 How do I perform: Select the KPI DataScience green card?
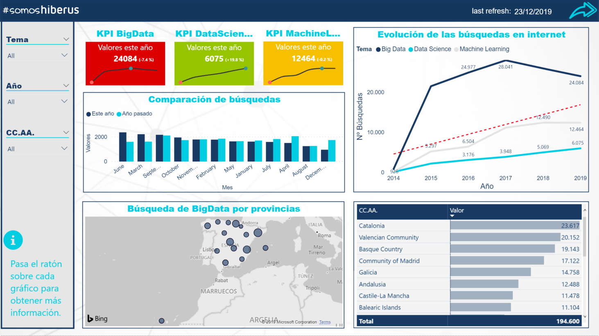[214, 63]
